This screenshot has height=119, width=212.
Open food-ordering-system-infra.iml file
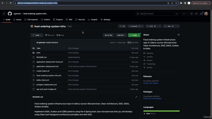point(49,76)
